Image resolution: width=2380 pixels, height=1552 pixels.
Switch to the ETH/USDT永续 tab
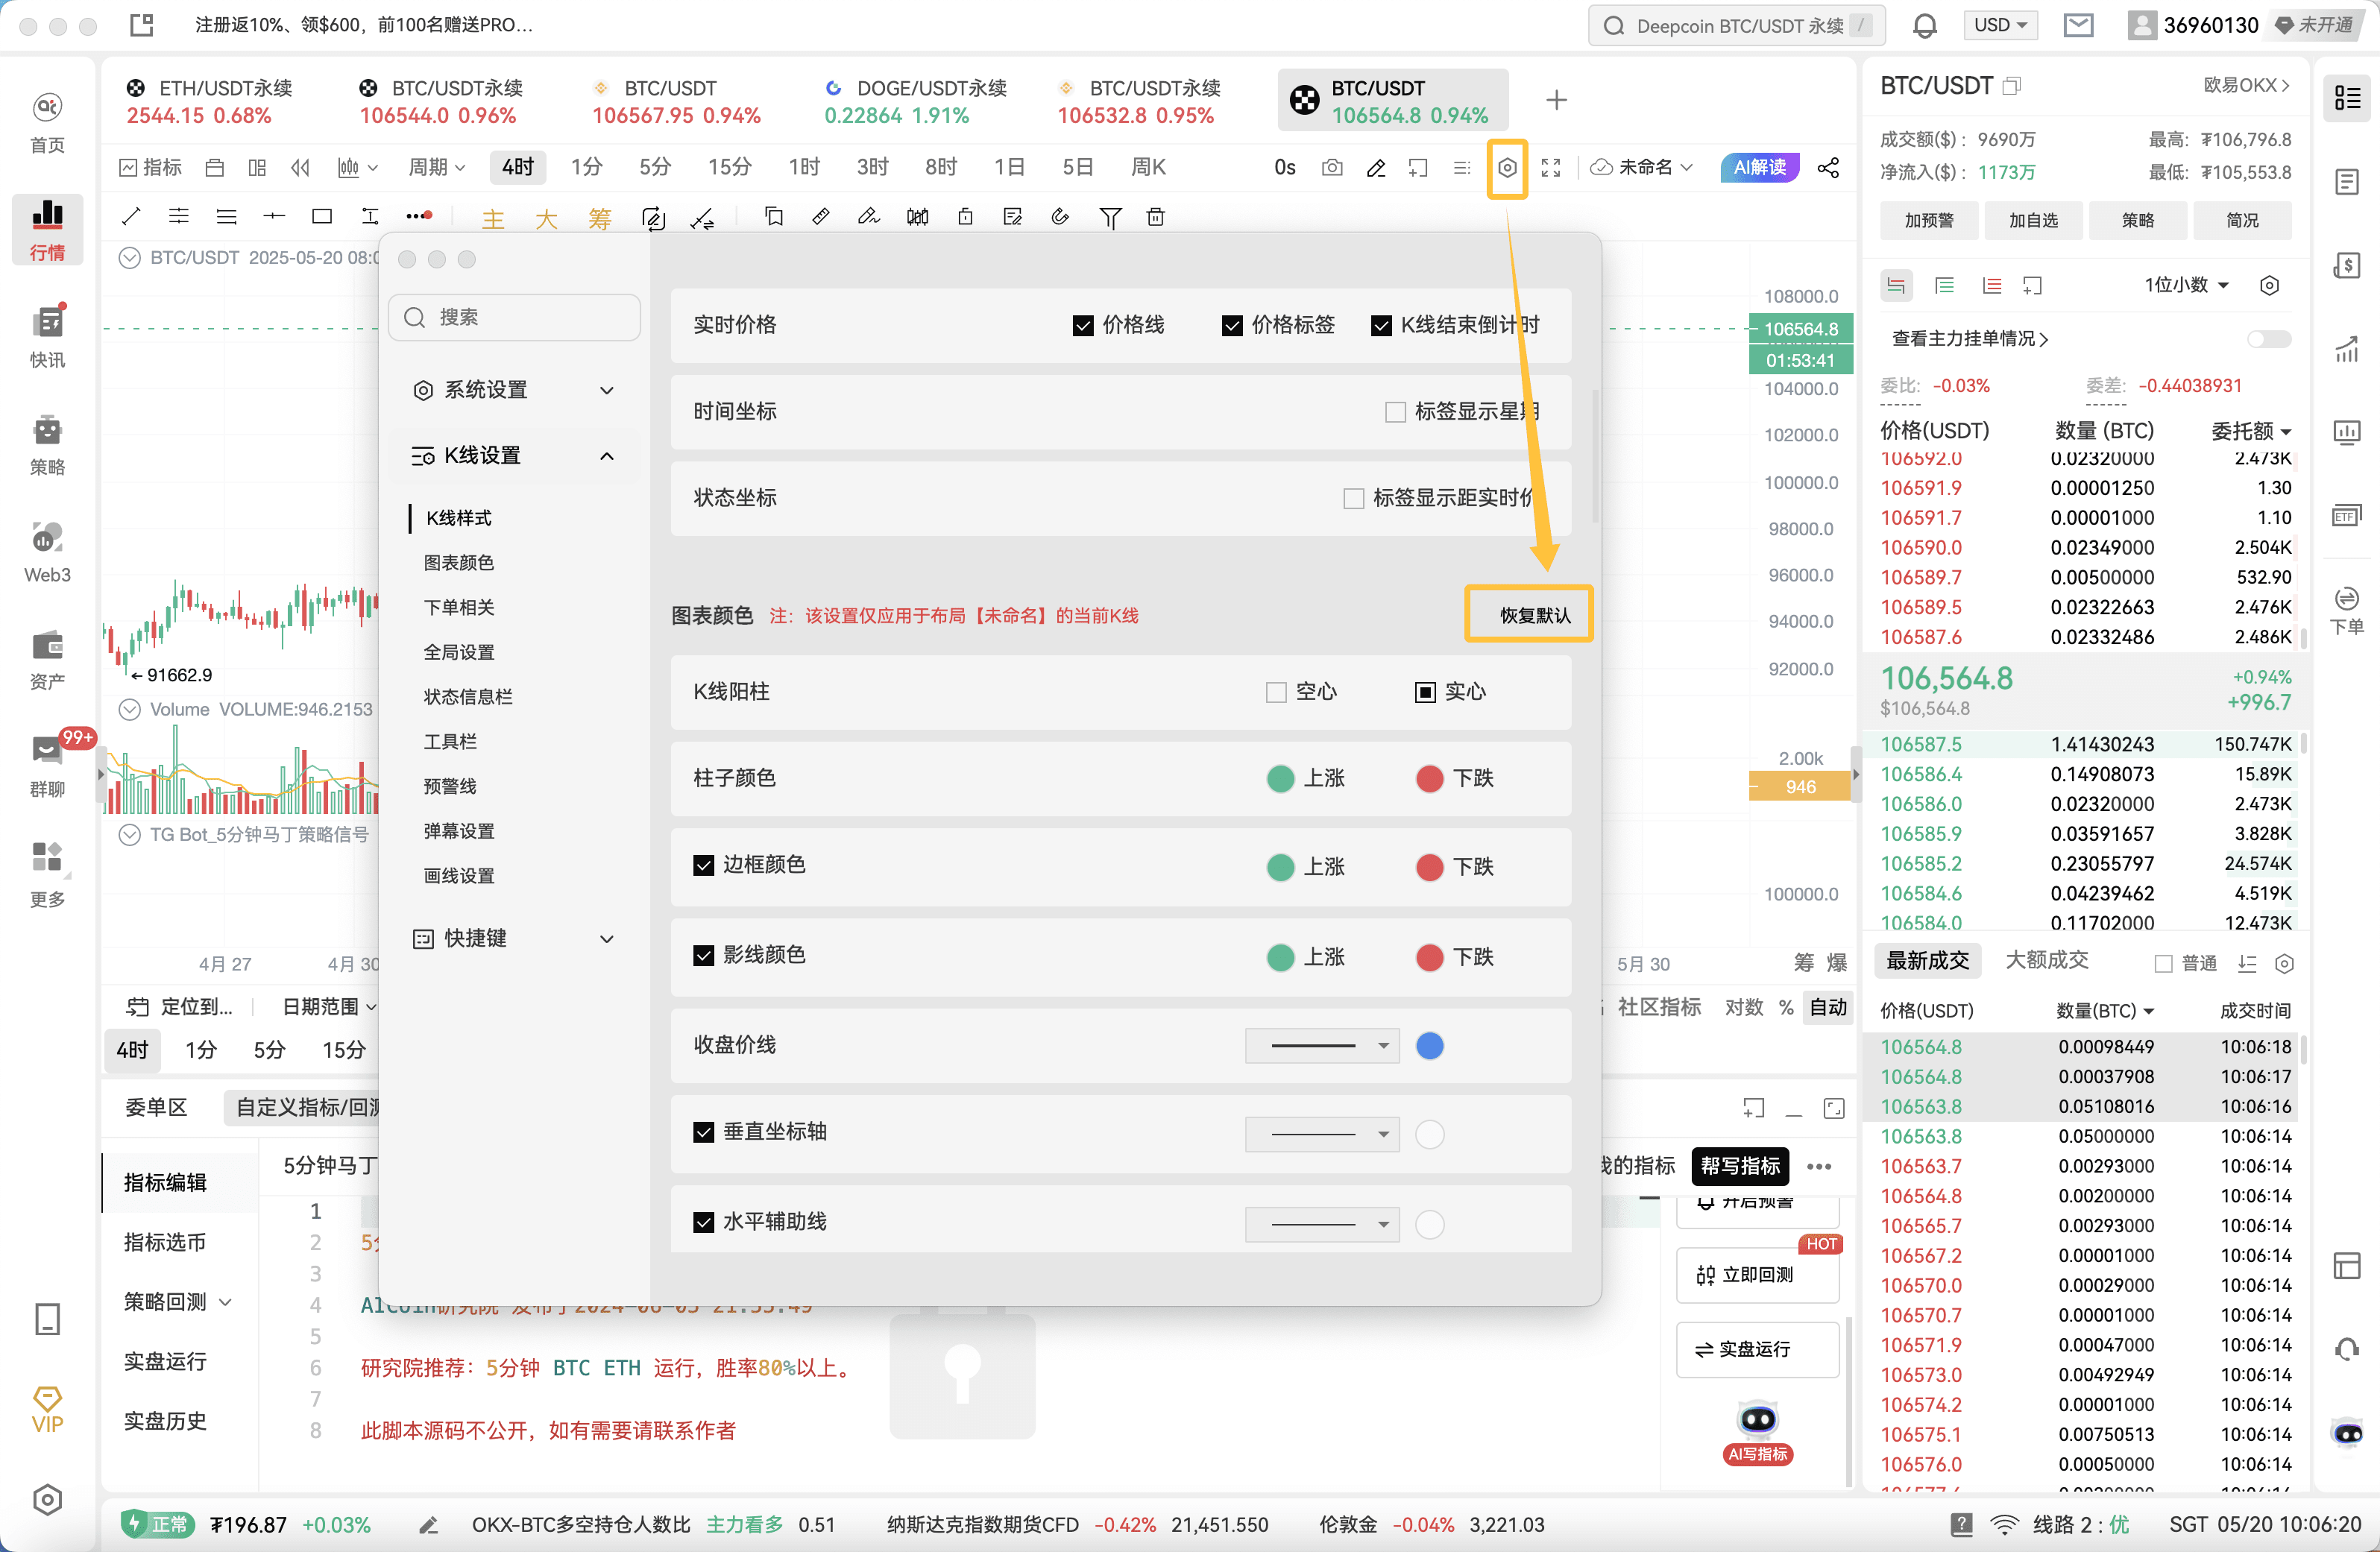coord(210,101)
